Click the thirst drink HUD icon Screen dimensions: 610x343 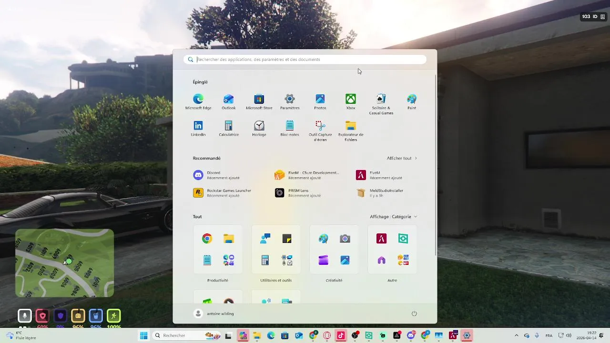tap(96, 315)
